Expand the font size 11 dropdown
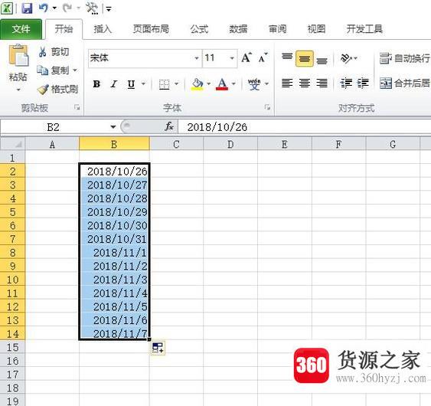Image resolution: width=431 pixels, height=406 pixels. [232, 58]
